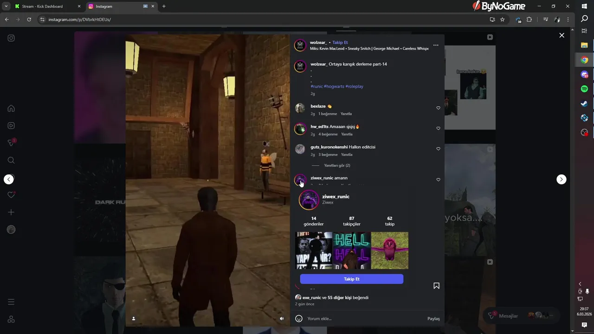
Task: Open the emoji picker in comment box
Action: click(x=299, y=319)
